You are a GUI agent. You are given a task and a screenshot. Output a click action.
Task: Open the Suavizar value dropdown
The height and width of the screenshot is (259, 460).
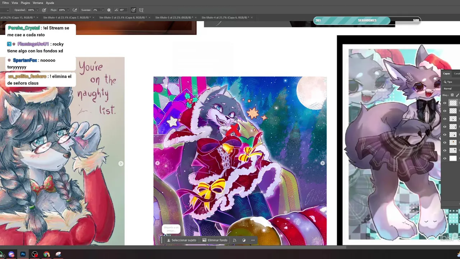point(103,10)
